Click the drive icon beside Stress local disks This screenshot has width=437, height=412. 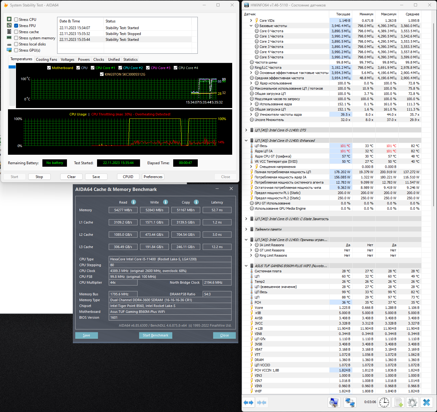[9, 44]
